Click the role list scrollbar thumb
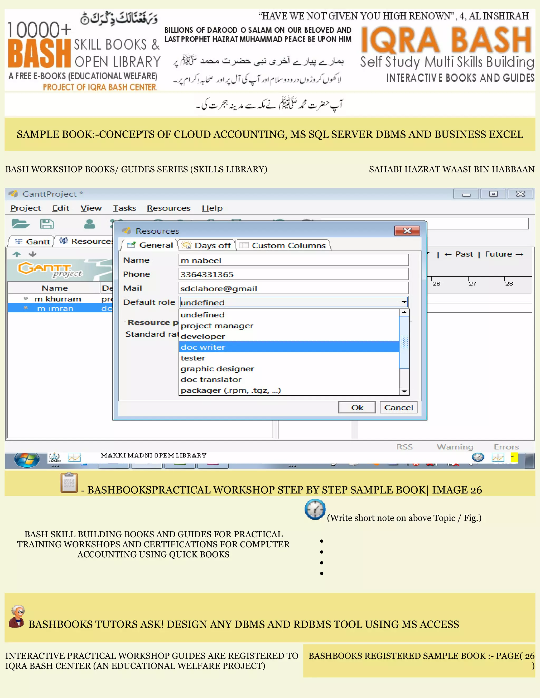This screenshot has width=540, height=698. (404, 342)
